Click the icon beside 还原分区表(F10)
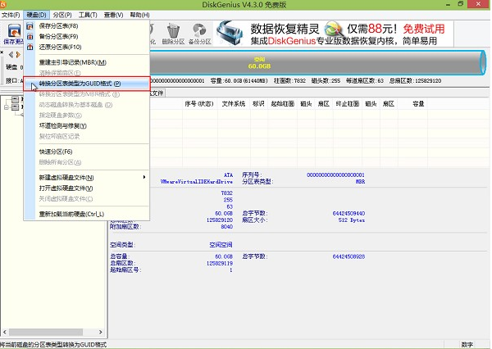Image resolution: width=492 pixels, height=349 pixels. click(30, 47)
